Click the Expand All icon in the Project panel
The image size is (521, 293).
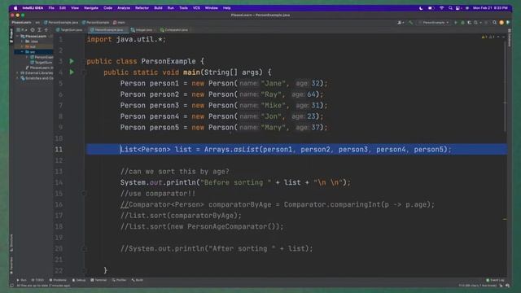point(39,30)
